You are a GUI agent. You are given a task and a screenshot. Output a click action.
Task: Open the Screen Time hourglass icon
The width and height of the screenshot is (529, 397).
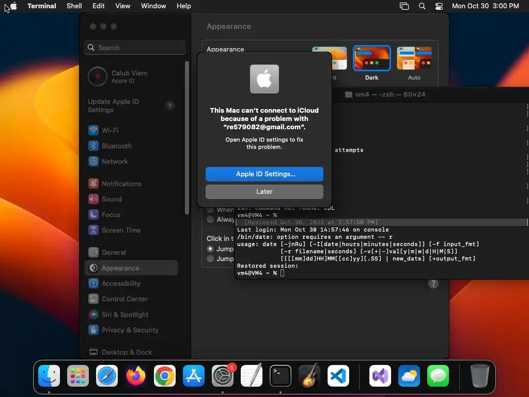94,230
